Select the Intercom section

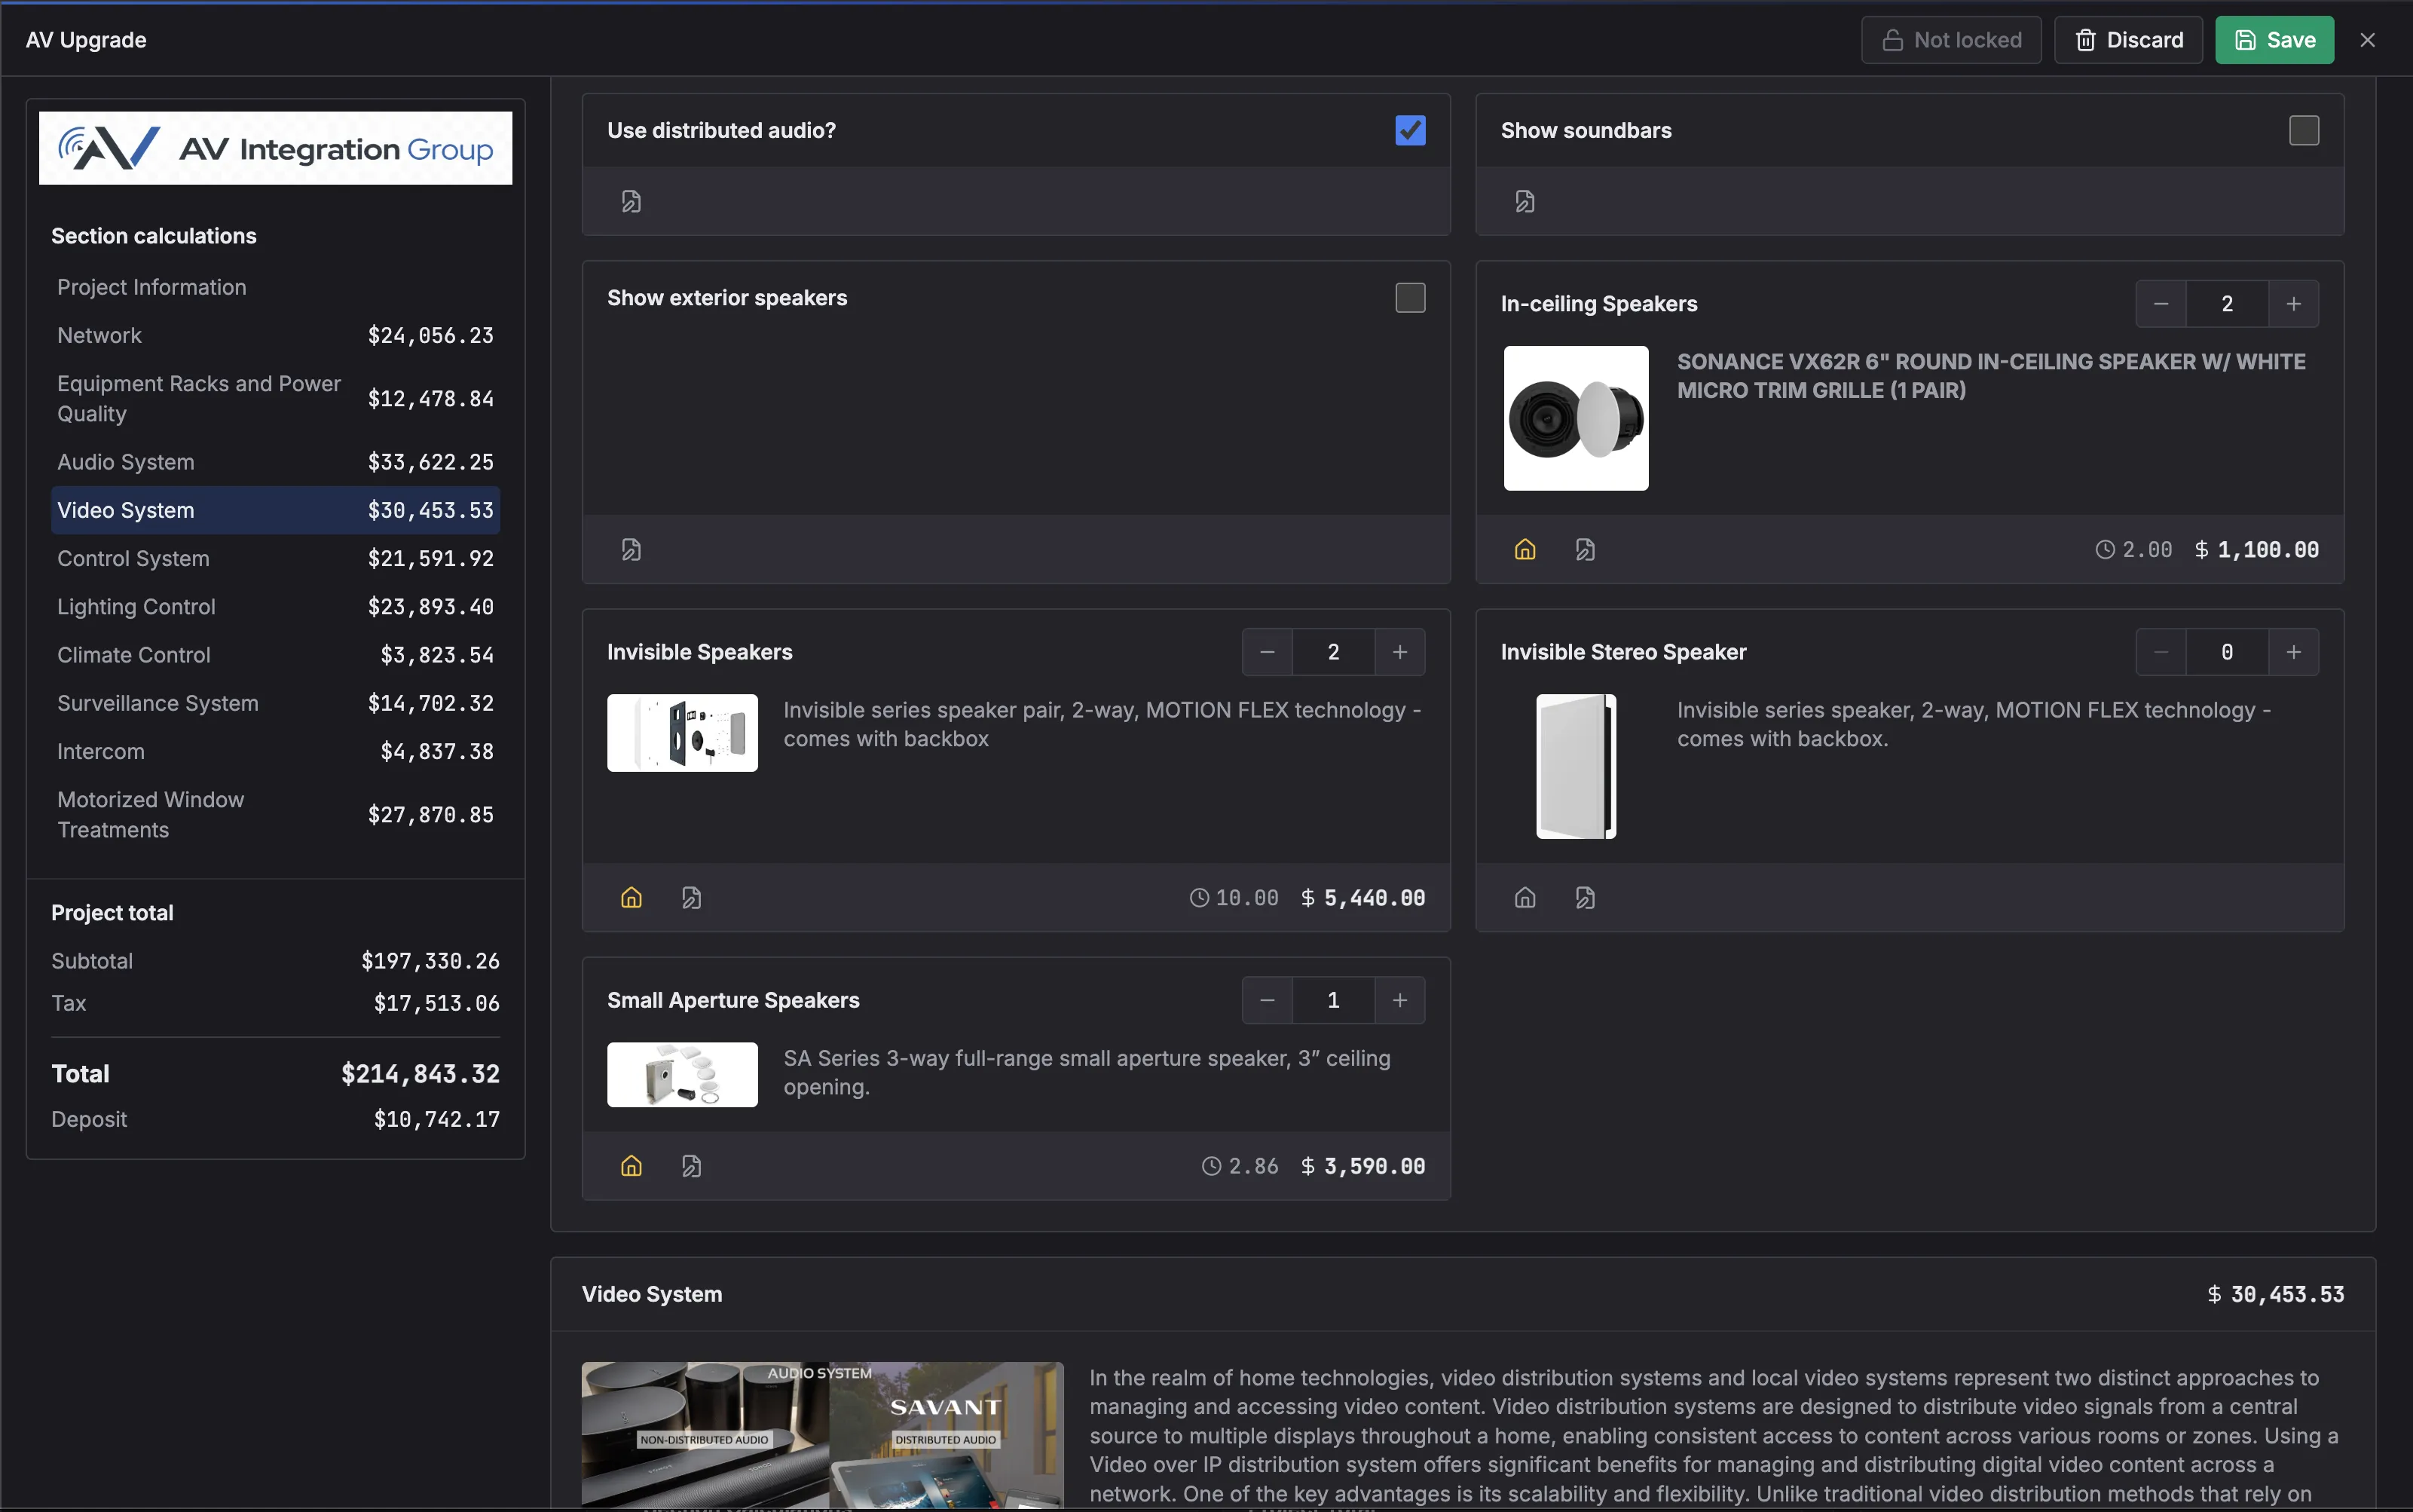click(275, 751)
